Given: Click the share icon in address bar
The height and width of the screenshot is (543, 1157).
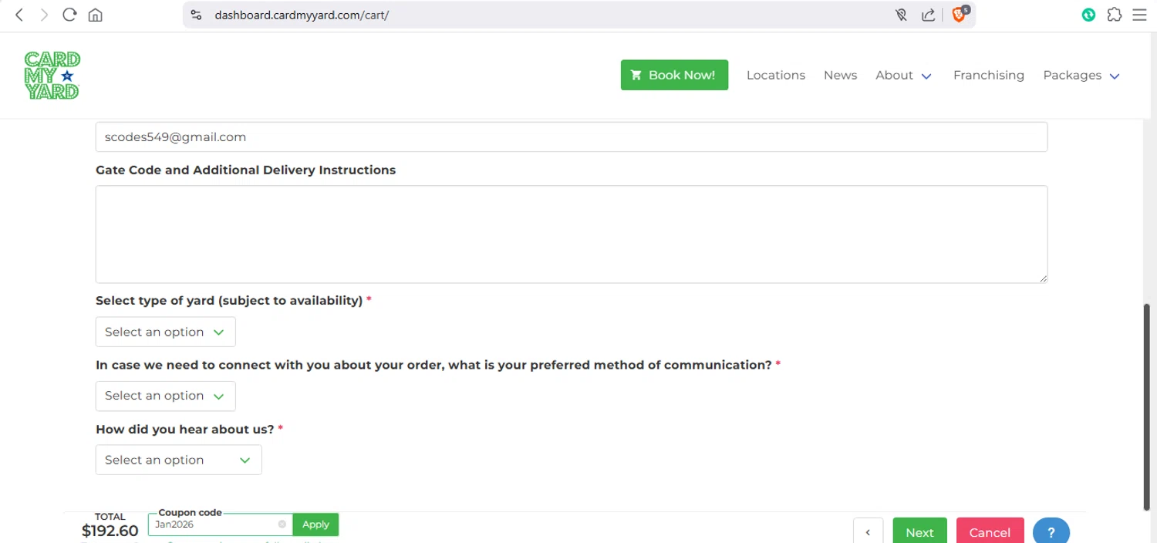Looking at the screenshot, I should pyautogui.click(x=929, y=15).
